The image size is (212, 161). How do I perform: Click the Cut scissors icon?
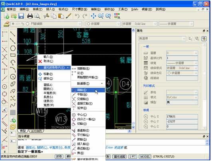pos(46,16)
